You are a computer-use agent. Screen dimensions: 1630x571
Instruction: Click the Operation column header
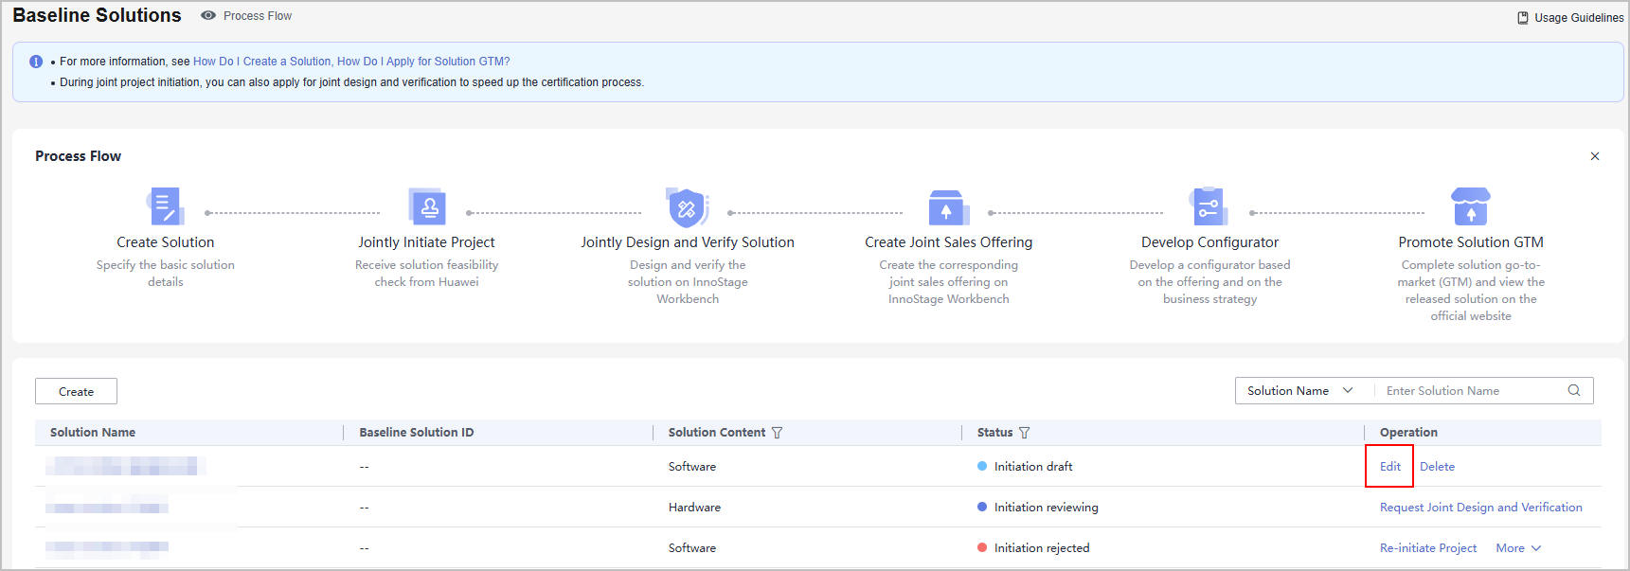(x=1408, y=433)
